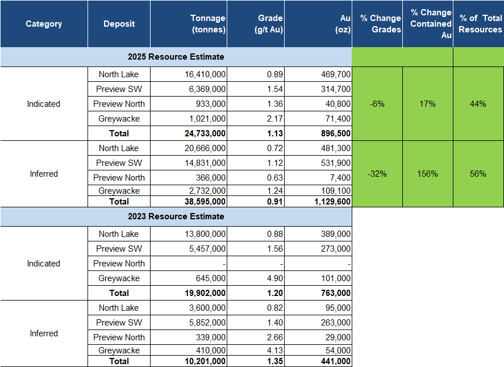The height and width of the screenshot is (367, 504).
Task: Click the -32% inferred grade change cell
Action: [377, 174]
